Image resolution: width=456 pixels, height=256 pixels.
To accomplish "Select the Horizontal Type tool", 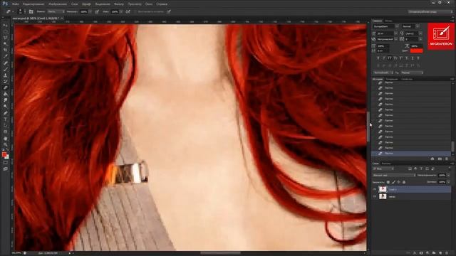I will pyautogui.click(x=5, y=119).
